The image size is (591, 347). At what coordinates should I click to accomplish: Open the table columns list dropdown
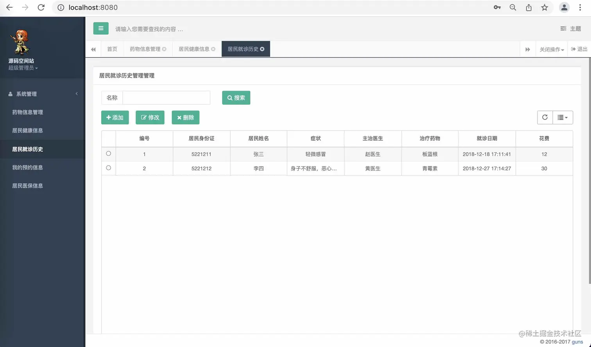[x=563, y=117]
